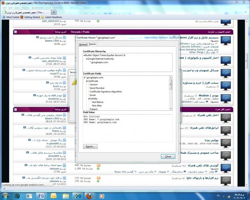Screen dimensions: 250x200
Task: Open the History menu
Action: pos(26,8)
